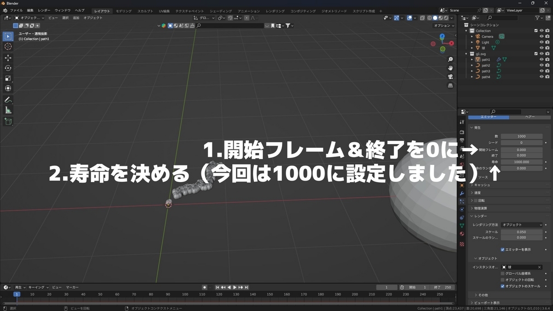This screenshot has width=553, height=311.
Task: Select the Annotate tool in the toolbar
Action: (x=7, y=100)
